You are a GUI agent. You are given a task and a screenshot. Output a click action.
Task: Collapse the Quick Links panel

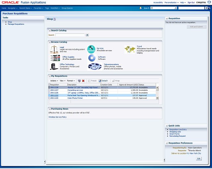pos(167,126)
